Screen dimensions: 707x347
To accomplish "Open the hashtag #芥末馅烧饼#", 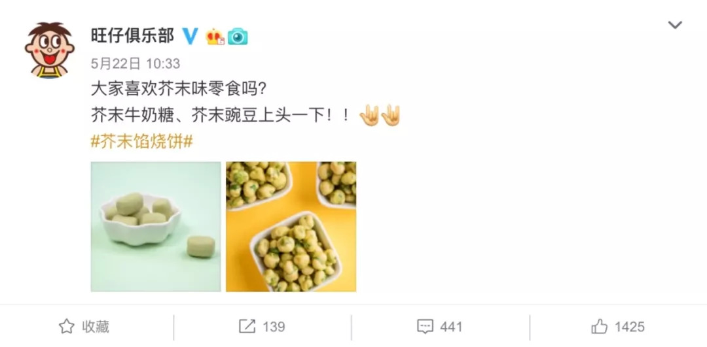I will click(x=142, y=142).
